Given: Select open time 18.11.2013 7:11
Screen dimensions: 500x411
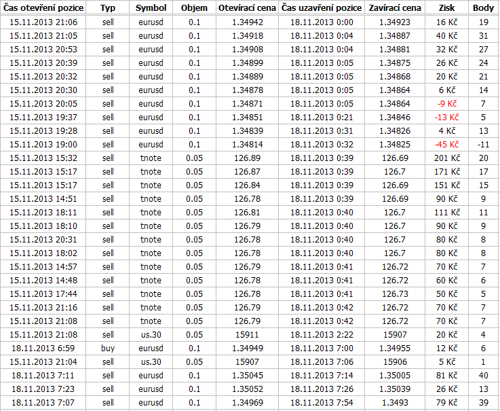Looking at the screenshot, I should pos(43,375).
